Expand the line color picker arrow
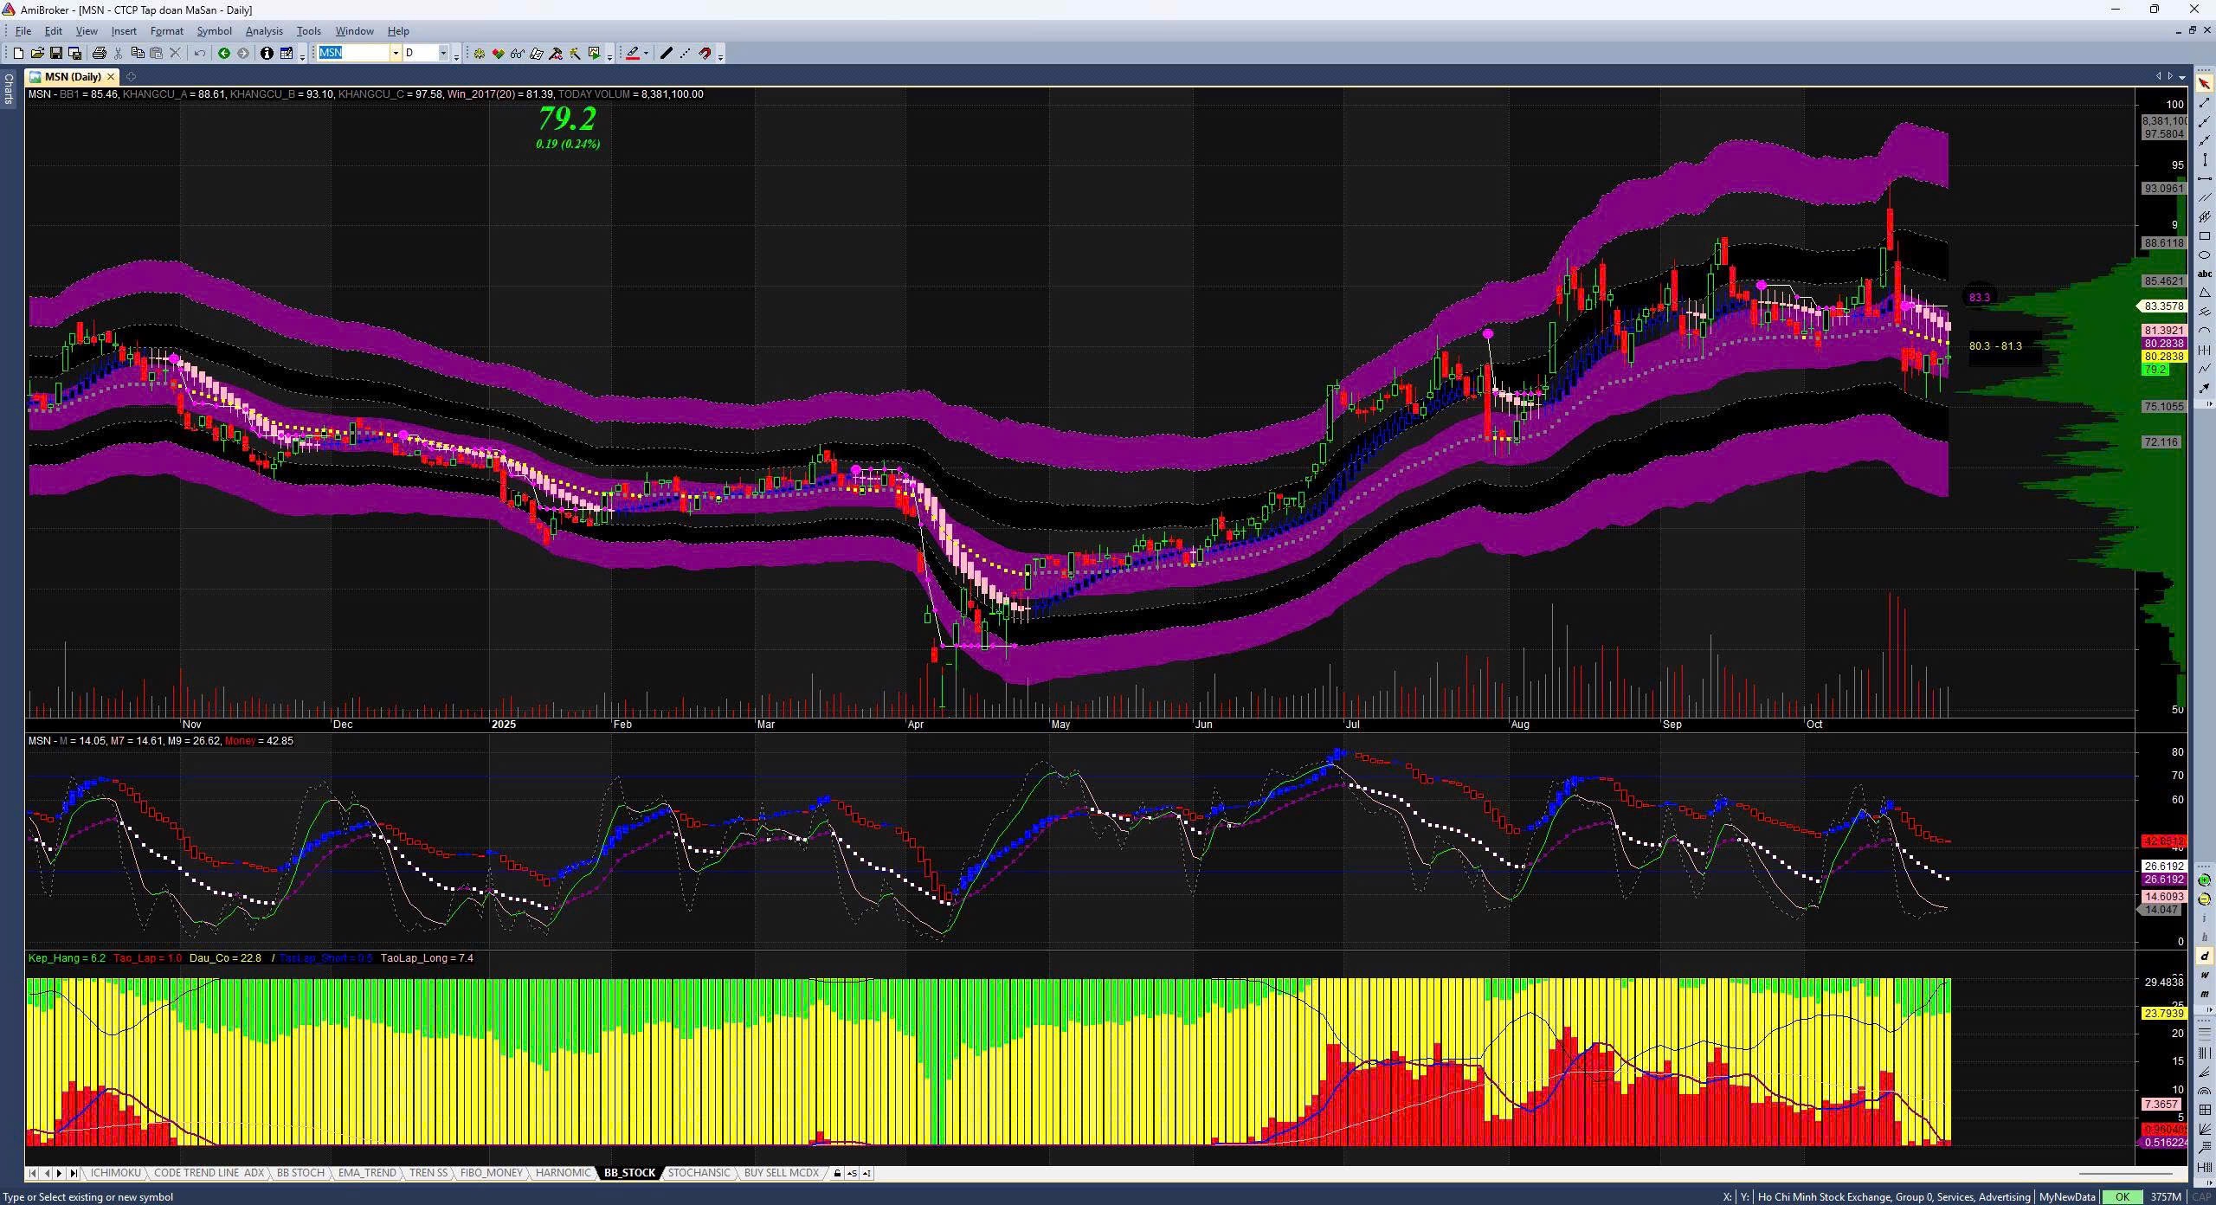2216x1205 pixels. click(646, 54)
